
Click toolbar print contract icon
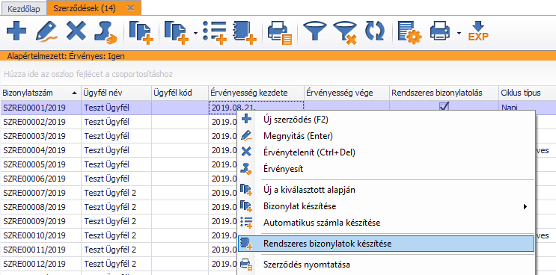pos(280,33)
